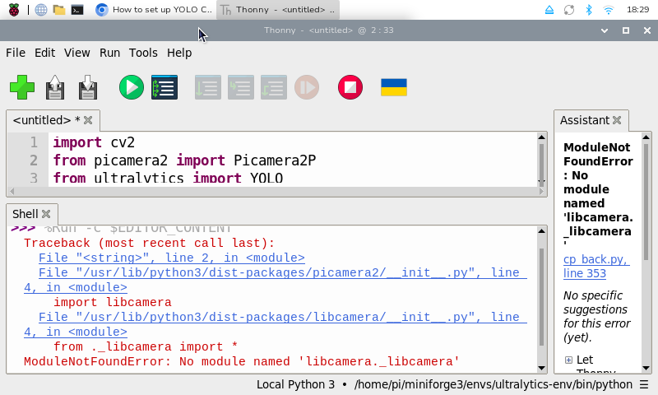This screenshot has width=658, height=395.
Task: Start debugging the current script
Action: click(164, 87)
